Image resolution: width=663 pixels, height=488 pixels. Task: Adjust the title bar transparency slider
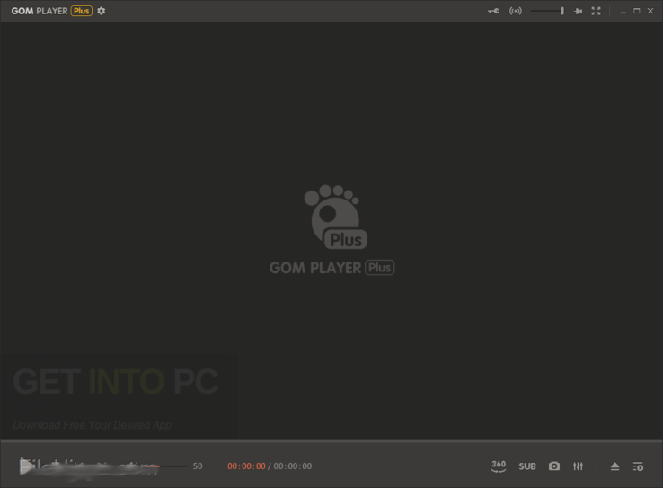tap(547, 11)
